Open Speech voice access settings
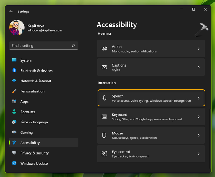The height and width of the screenshot is (177, 215). pyautogui.click(x=151, y=98)
